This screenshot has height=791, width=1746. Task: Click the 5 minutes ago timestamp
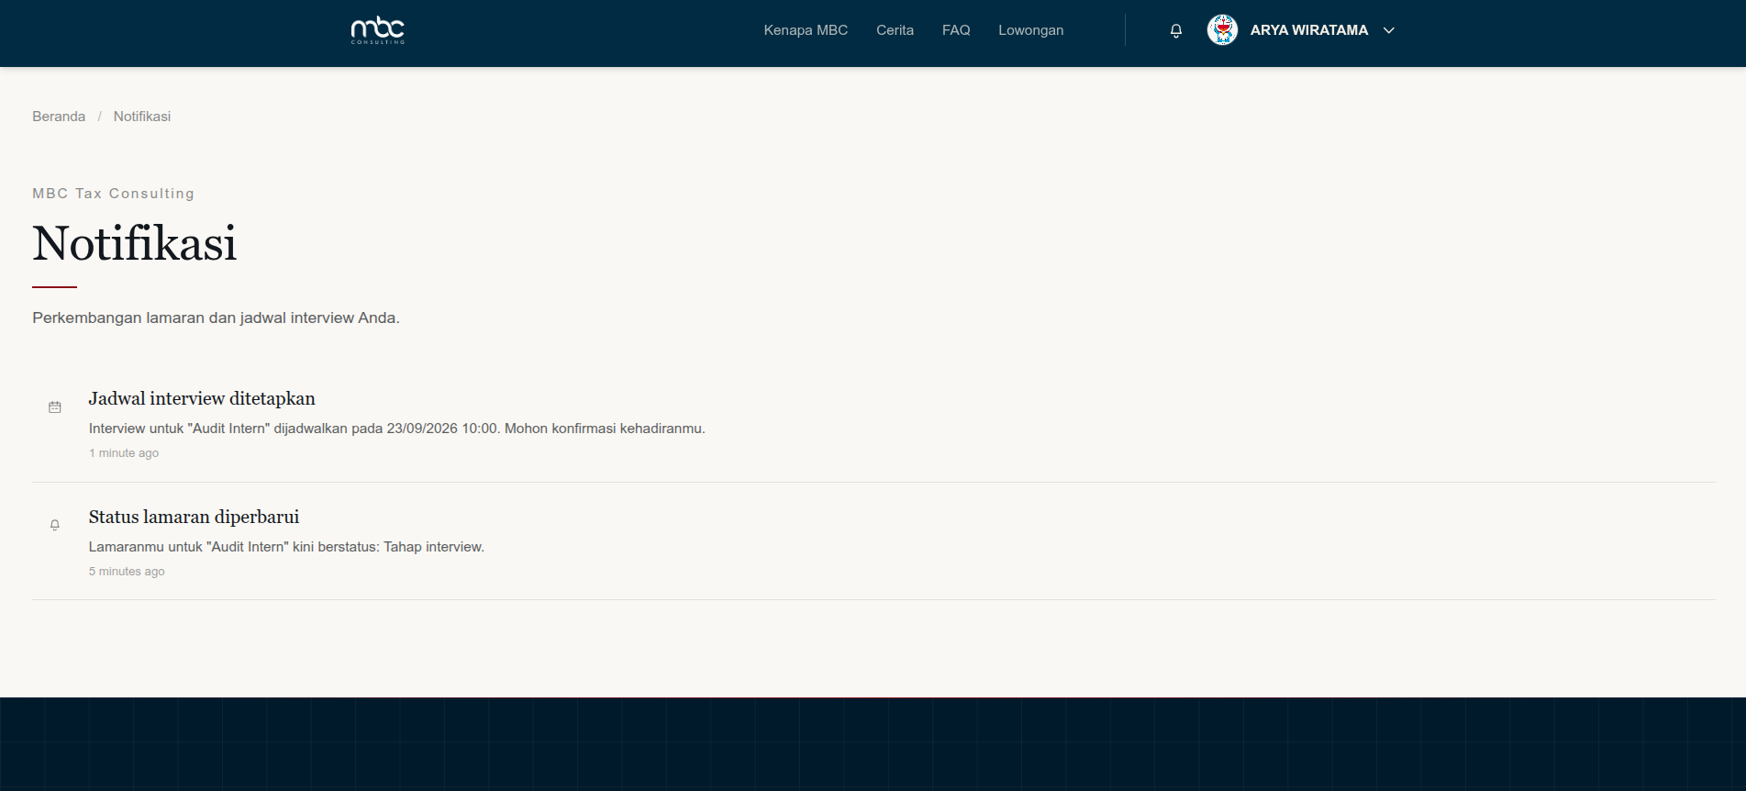pos(127,572)
